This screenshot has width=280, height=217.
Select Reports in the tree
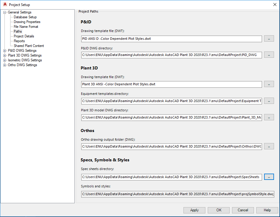point(19,41)
